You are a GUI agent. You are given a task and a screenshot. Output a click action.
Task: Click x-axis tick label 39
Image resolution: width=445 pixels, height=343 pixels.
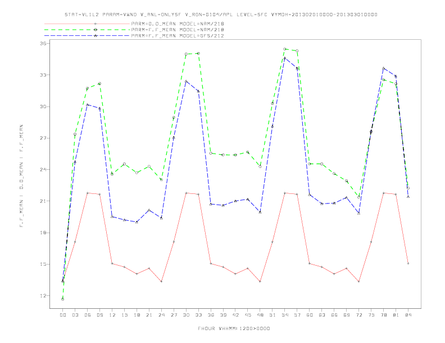click(224, 315)
